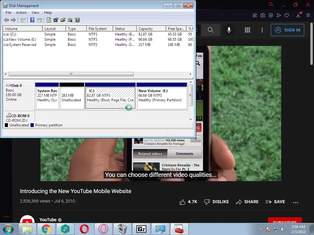This screenshot has height=235, width=314.
Task: Select the Disk 0 label block
Action: click(19, 95)
